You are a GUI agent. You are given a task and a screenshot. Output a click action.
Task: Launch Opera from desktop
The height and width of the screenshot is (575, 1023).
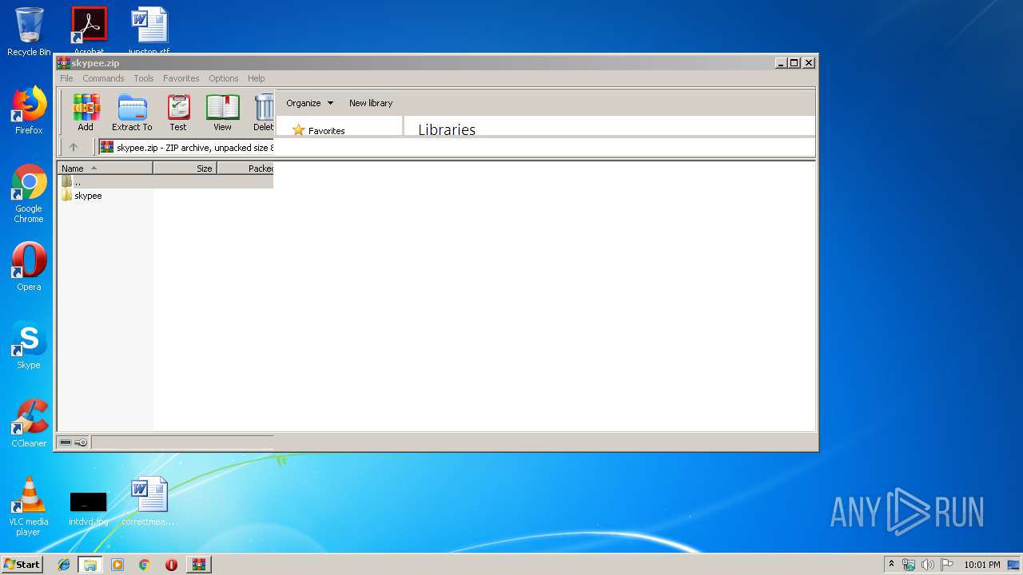click(29, 267)
